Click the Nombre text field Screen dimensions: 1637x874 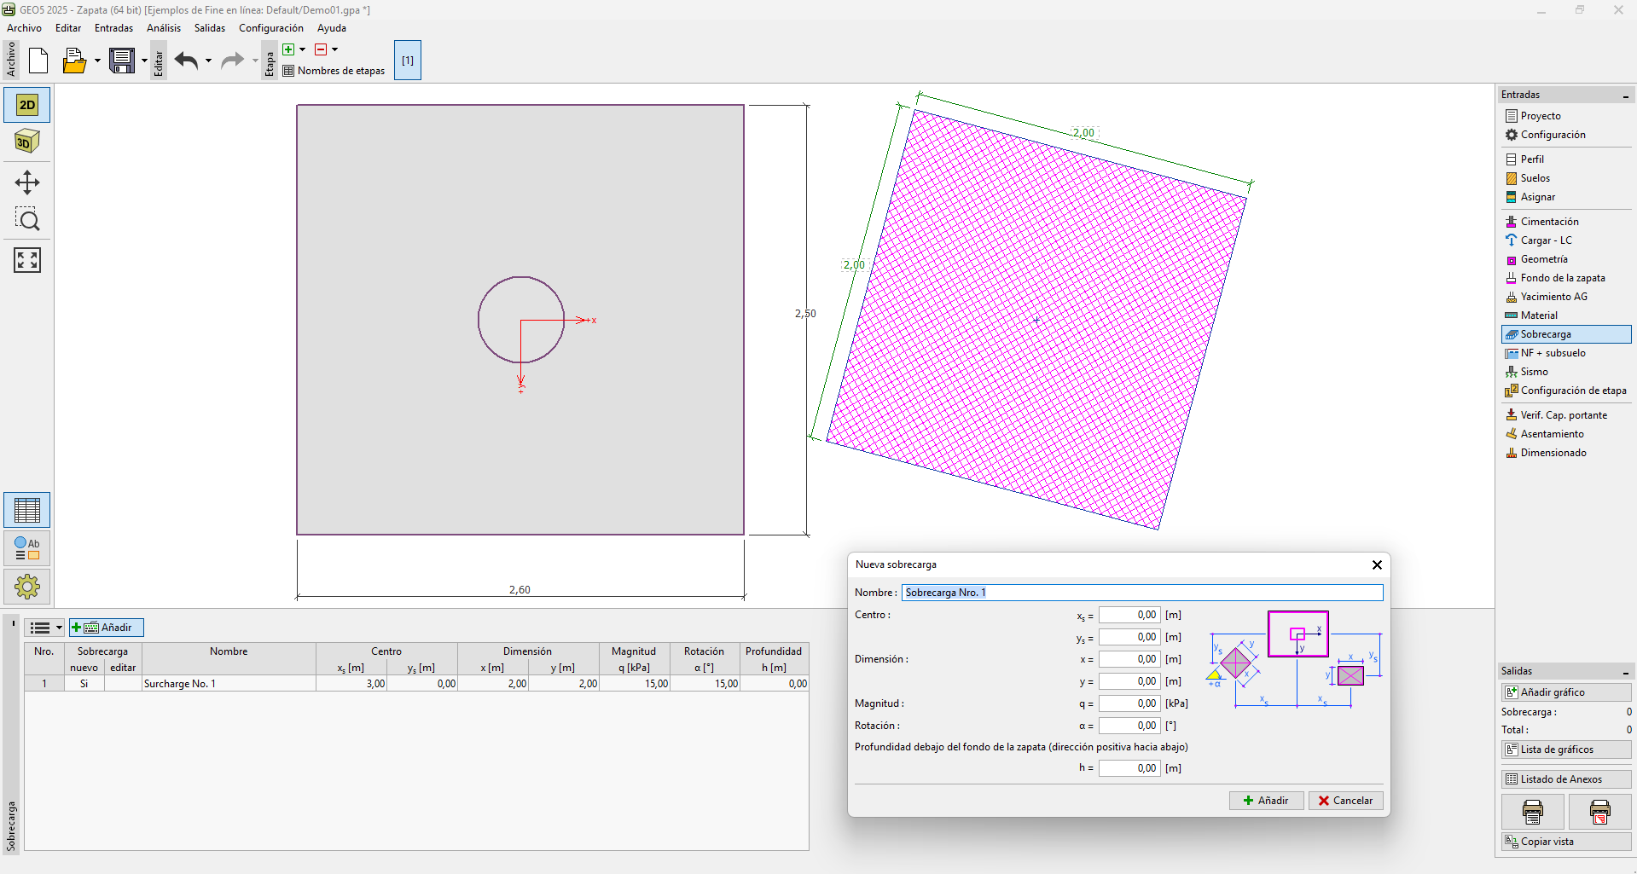(x=1141, y=593)
